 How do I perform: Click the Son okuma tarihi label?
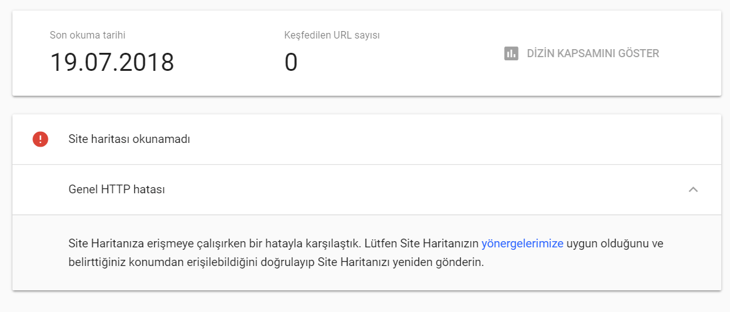92,35
